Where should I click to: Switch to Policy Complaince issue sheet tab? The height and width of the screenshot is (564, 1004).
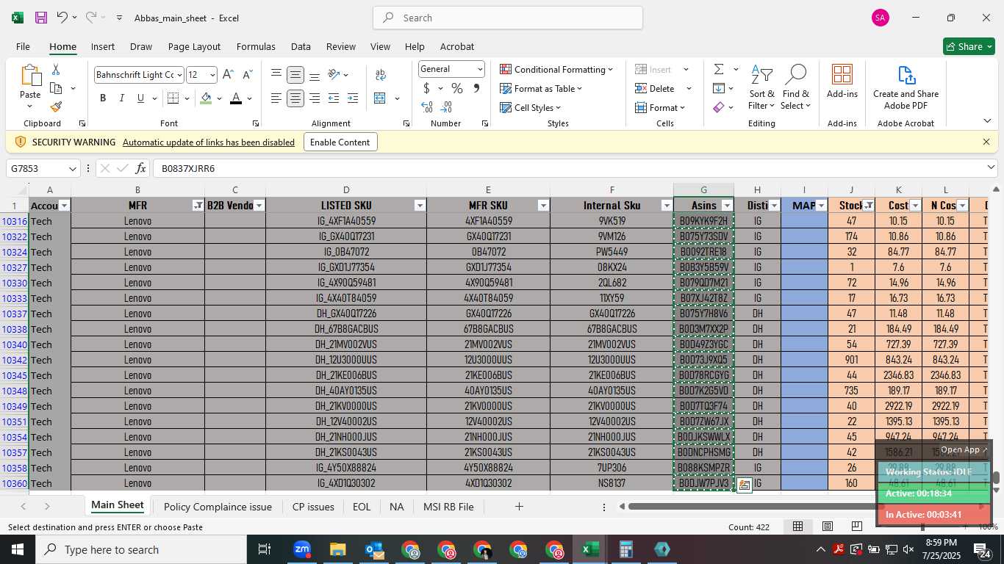[x=218, y=507]
